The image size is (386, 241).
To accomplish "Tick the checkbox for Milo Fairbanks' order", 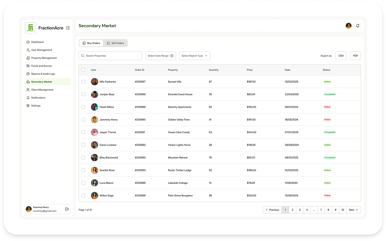I will coord(83,82).
